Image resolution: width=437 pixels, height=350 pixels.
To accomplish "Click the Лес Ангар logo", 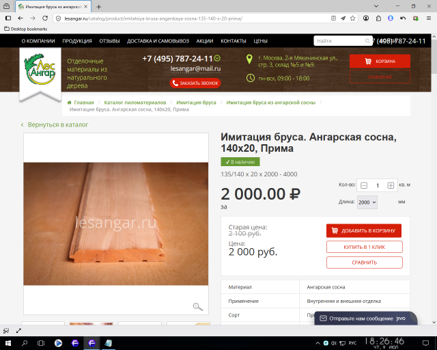I will pos(40,69).
